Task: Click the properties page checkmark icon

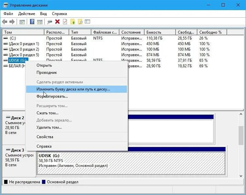Action: [x=65, y=22]
